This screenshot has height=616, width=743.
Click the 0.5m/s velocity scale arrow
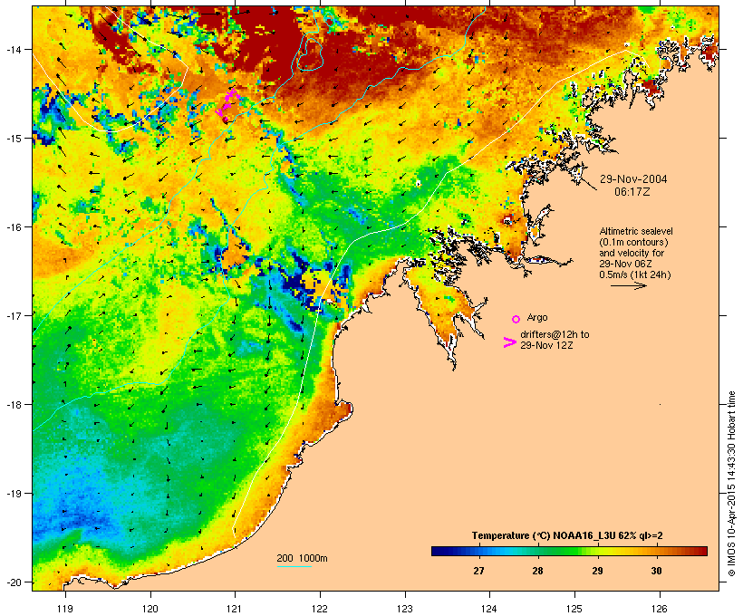[x=628, y=285]
